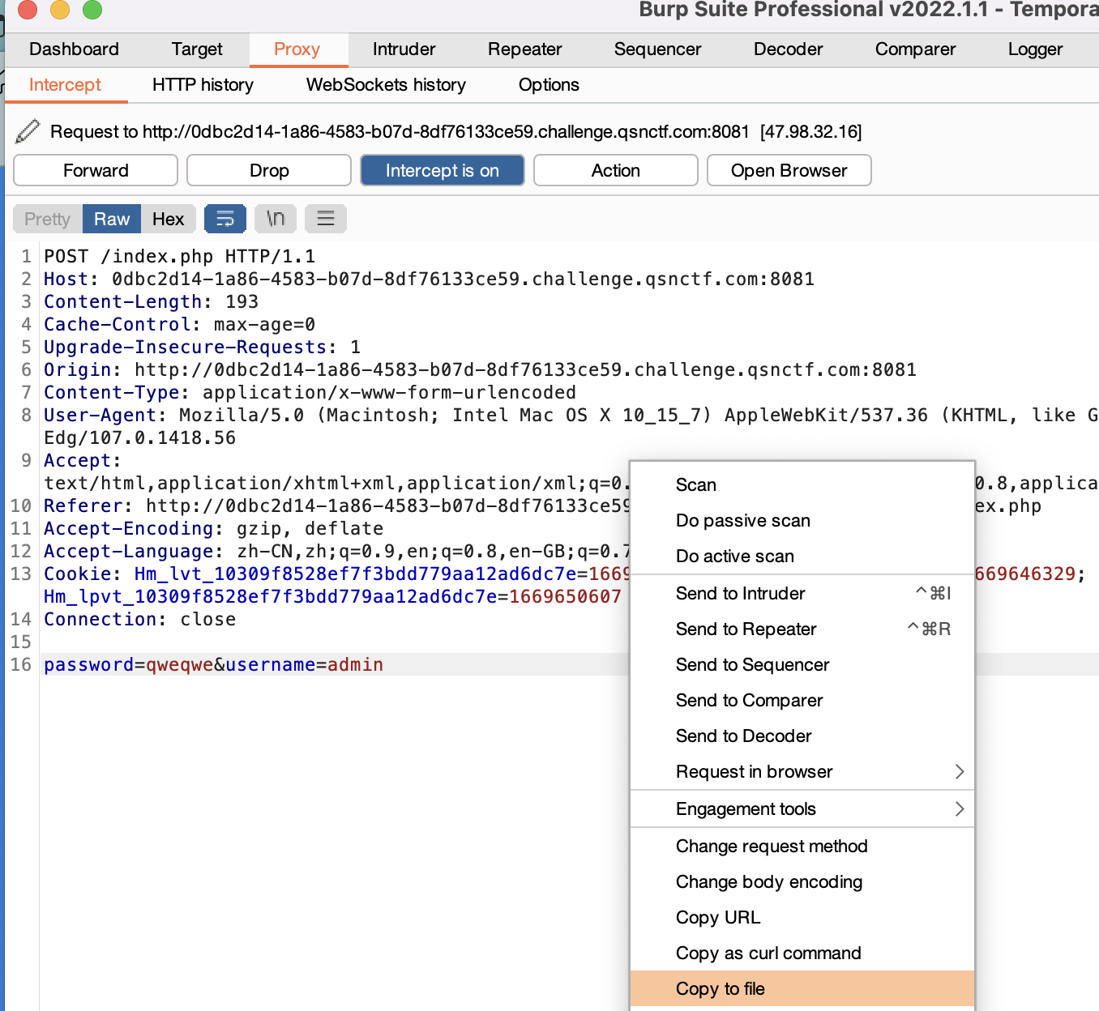The height and width of the screenshot is (1011, 1099).
Task: Open the Decoder tab
Action: [788, 49]
